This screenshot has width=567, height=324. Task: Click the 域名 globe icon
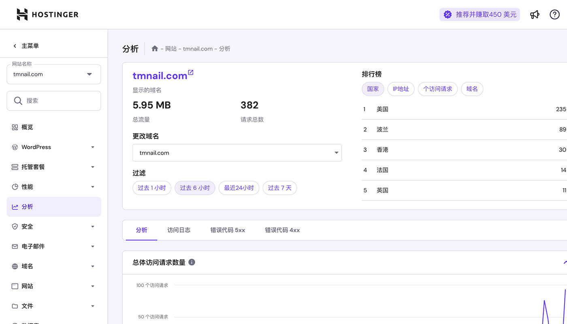15,266
